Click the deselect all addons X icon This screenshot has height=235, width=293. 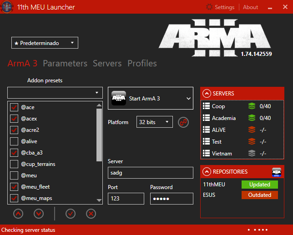[x=91, y=214]
